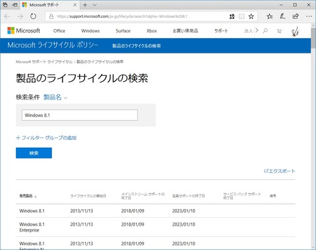
Task: Open a new tab with plus icon
Action: [x=85, y=5]
